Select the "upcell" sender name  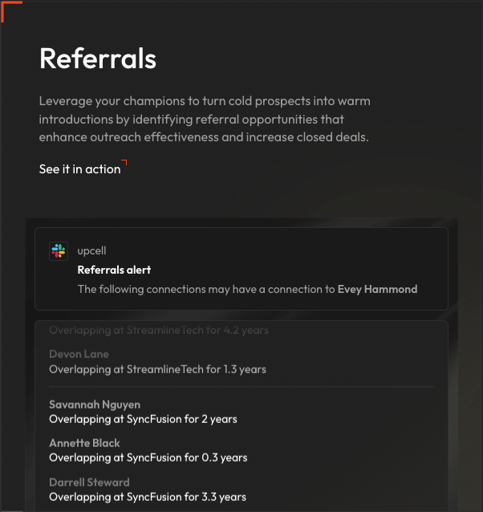[x=92, y=251]
